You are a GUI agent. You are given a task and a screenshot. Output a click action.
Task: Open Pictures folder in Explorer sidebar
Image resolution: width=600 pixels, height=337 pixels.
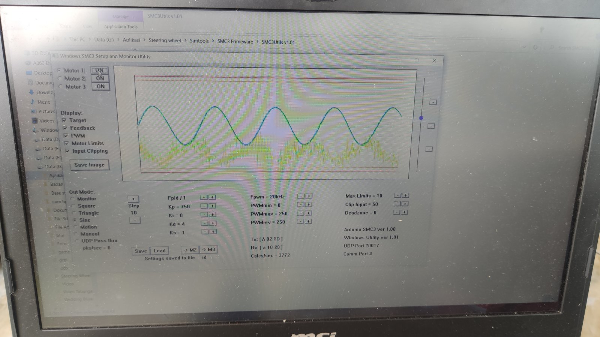tap(46, 111)
